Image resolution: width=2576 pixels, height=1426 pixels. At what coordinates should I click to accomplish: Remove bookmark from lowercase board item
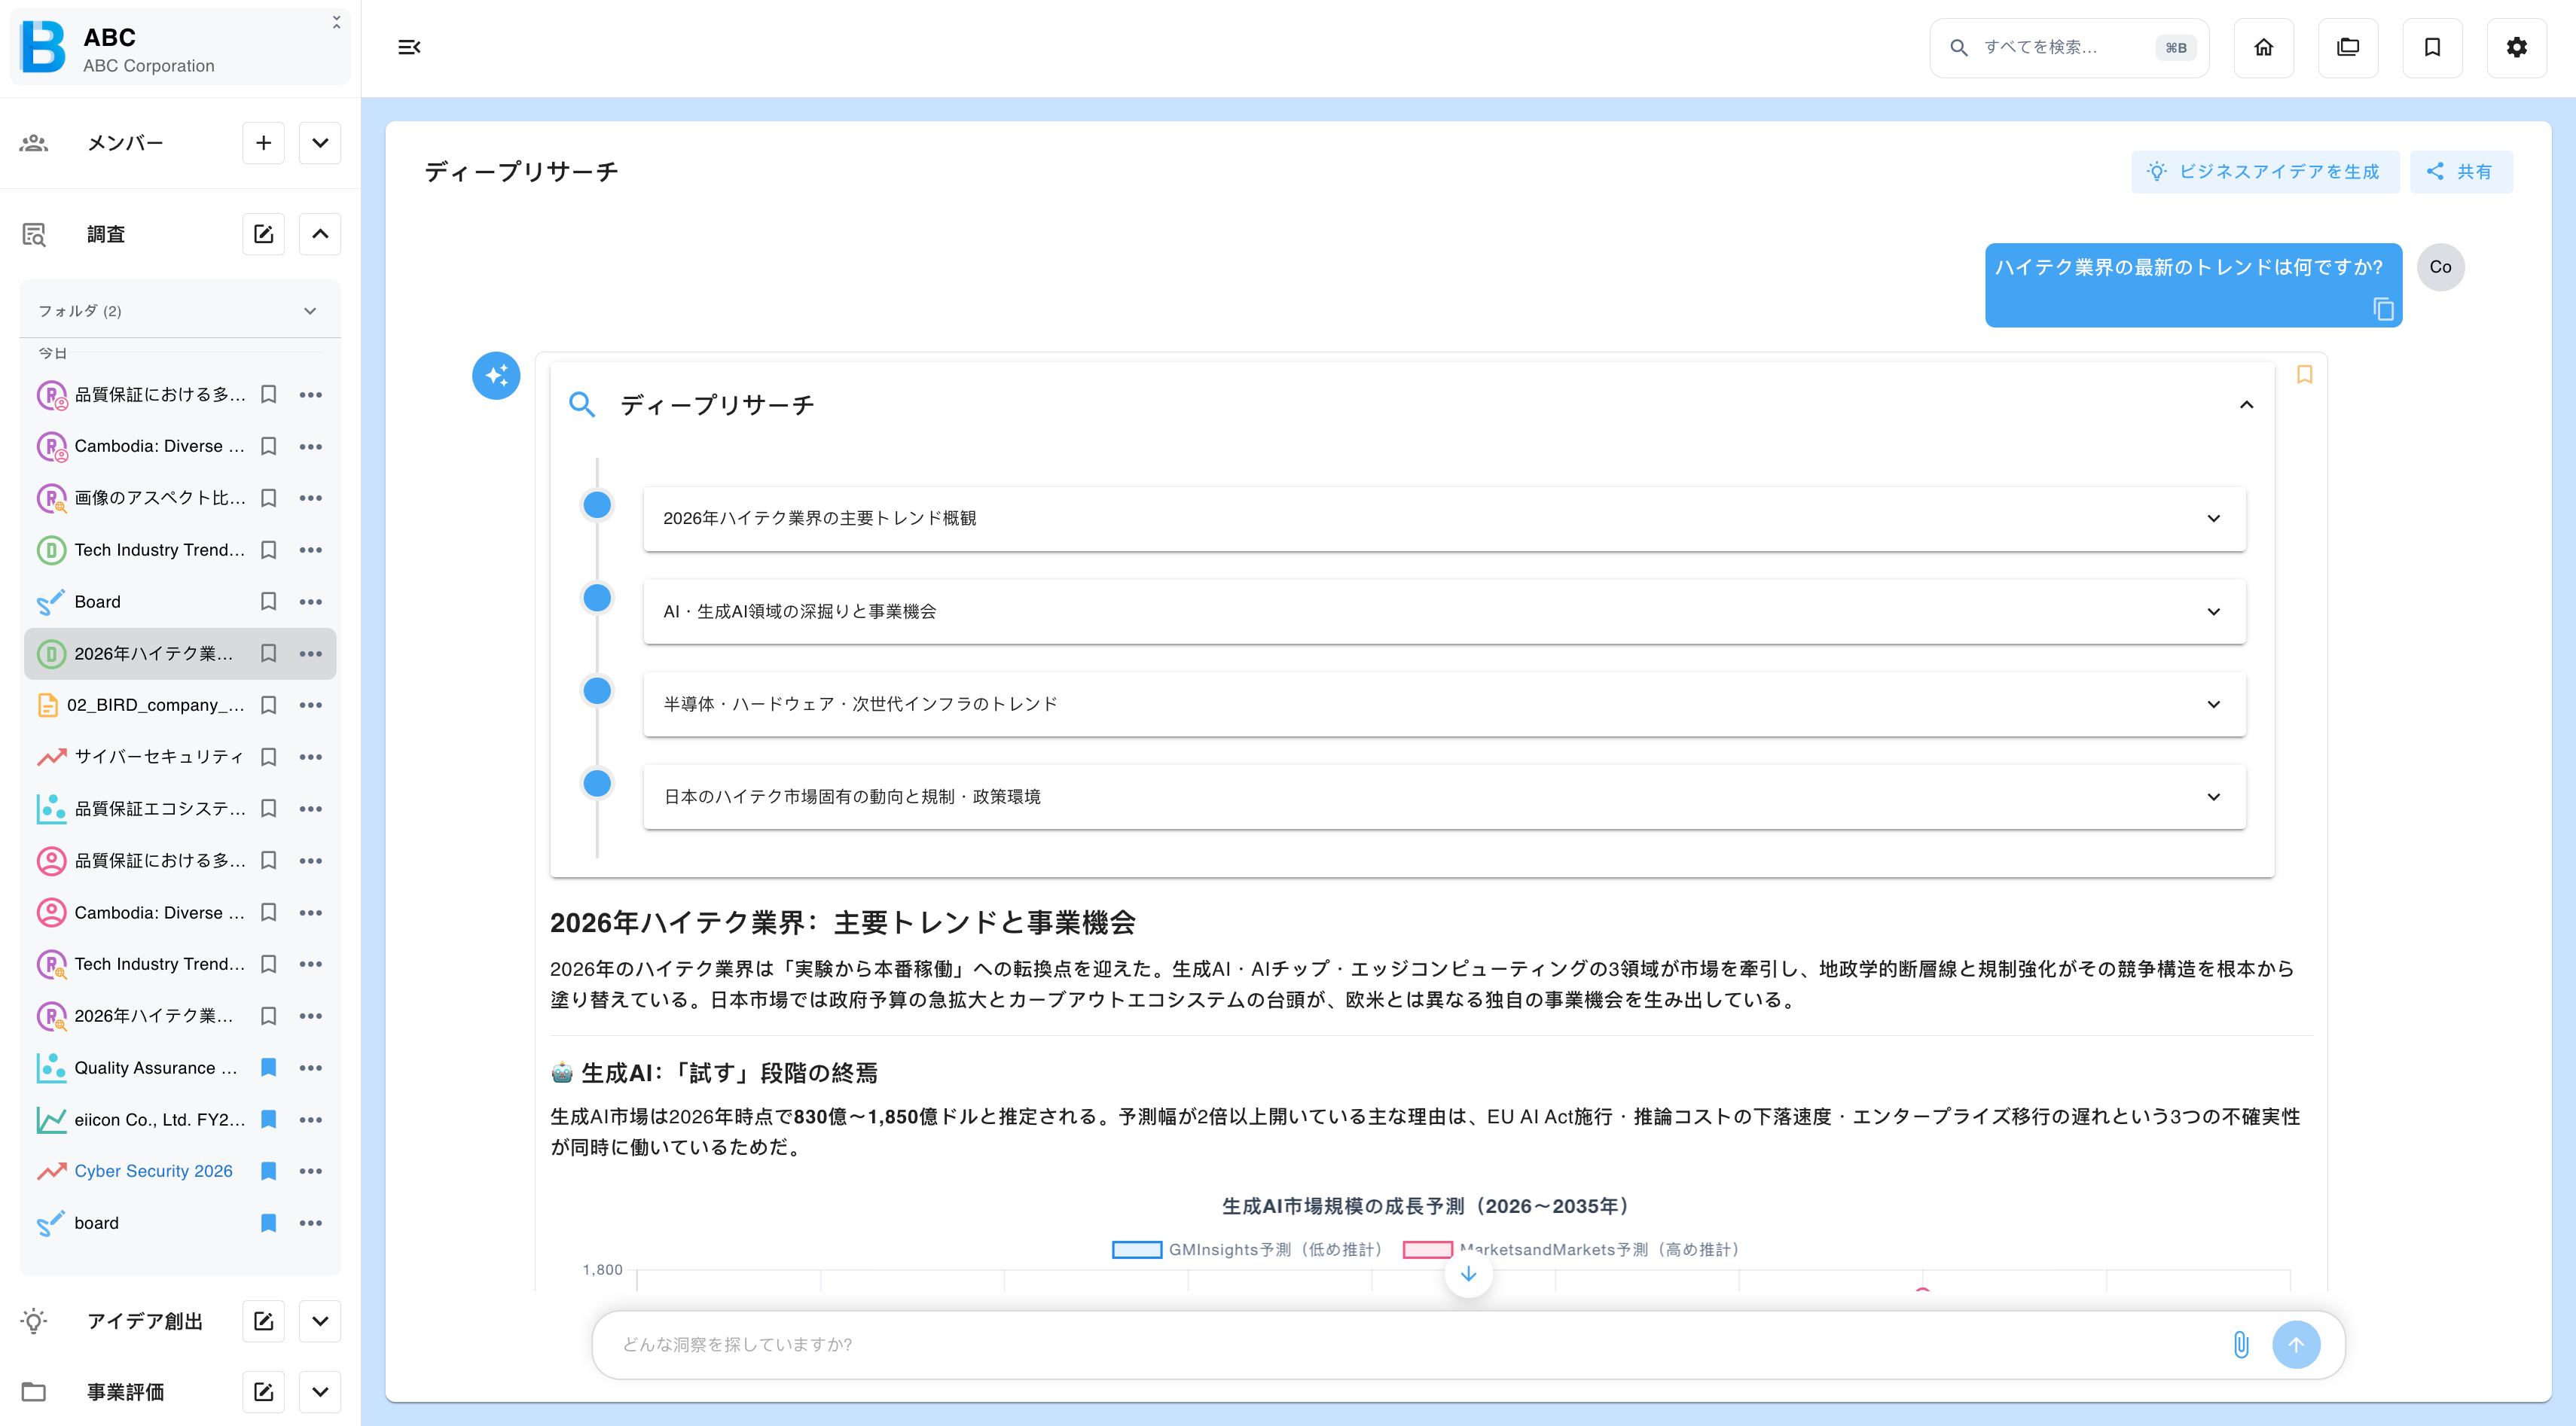click(268, 1223)
